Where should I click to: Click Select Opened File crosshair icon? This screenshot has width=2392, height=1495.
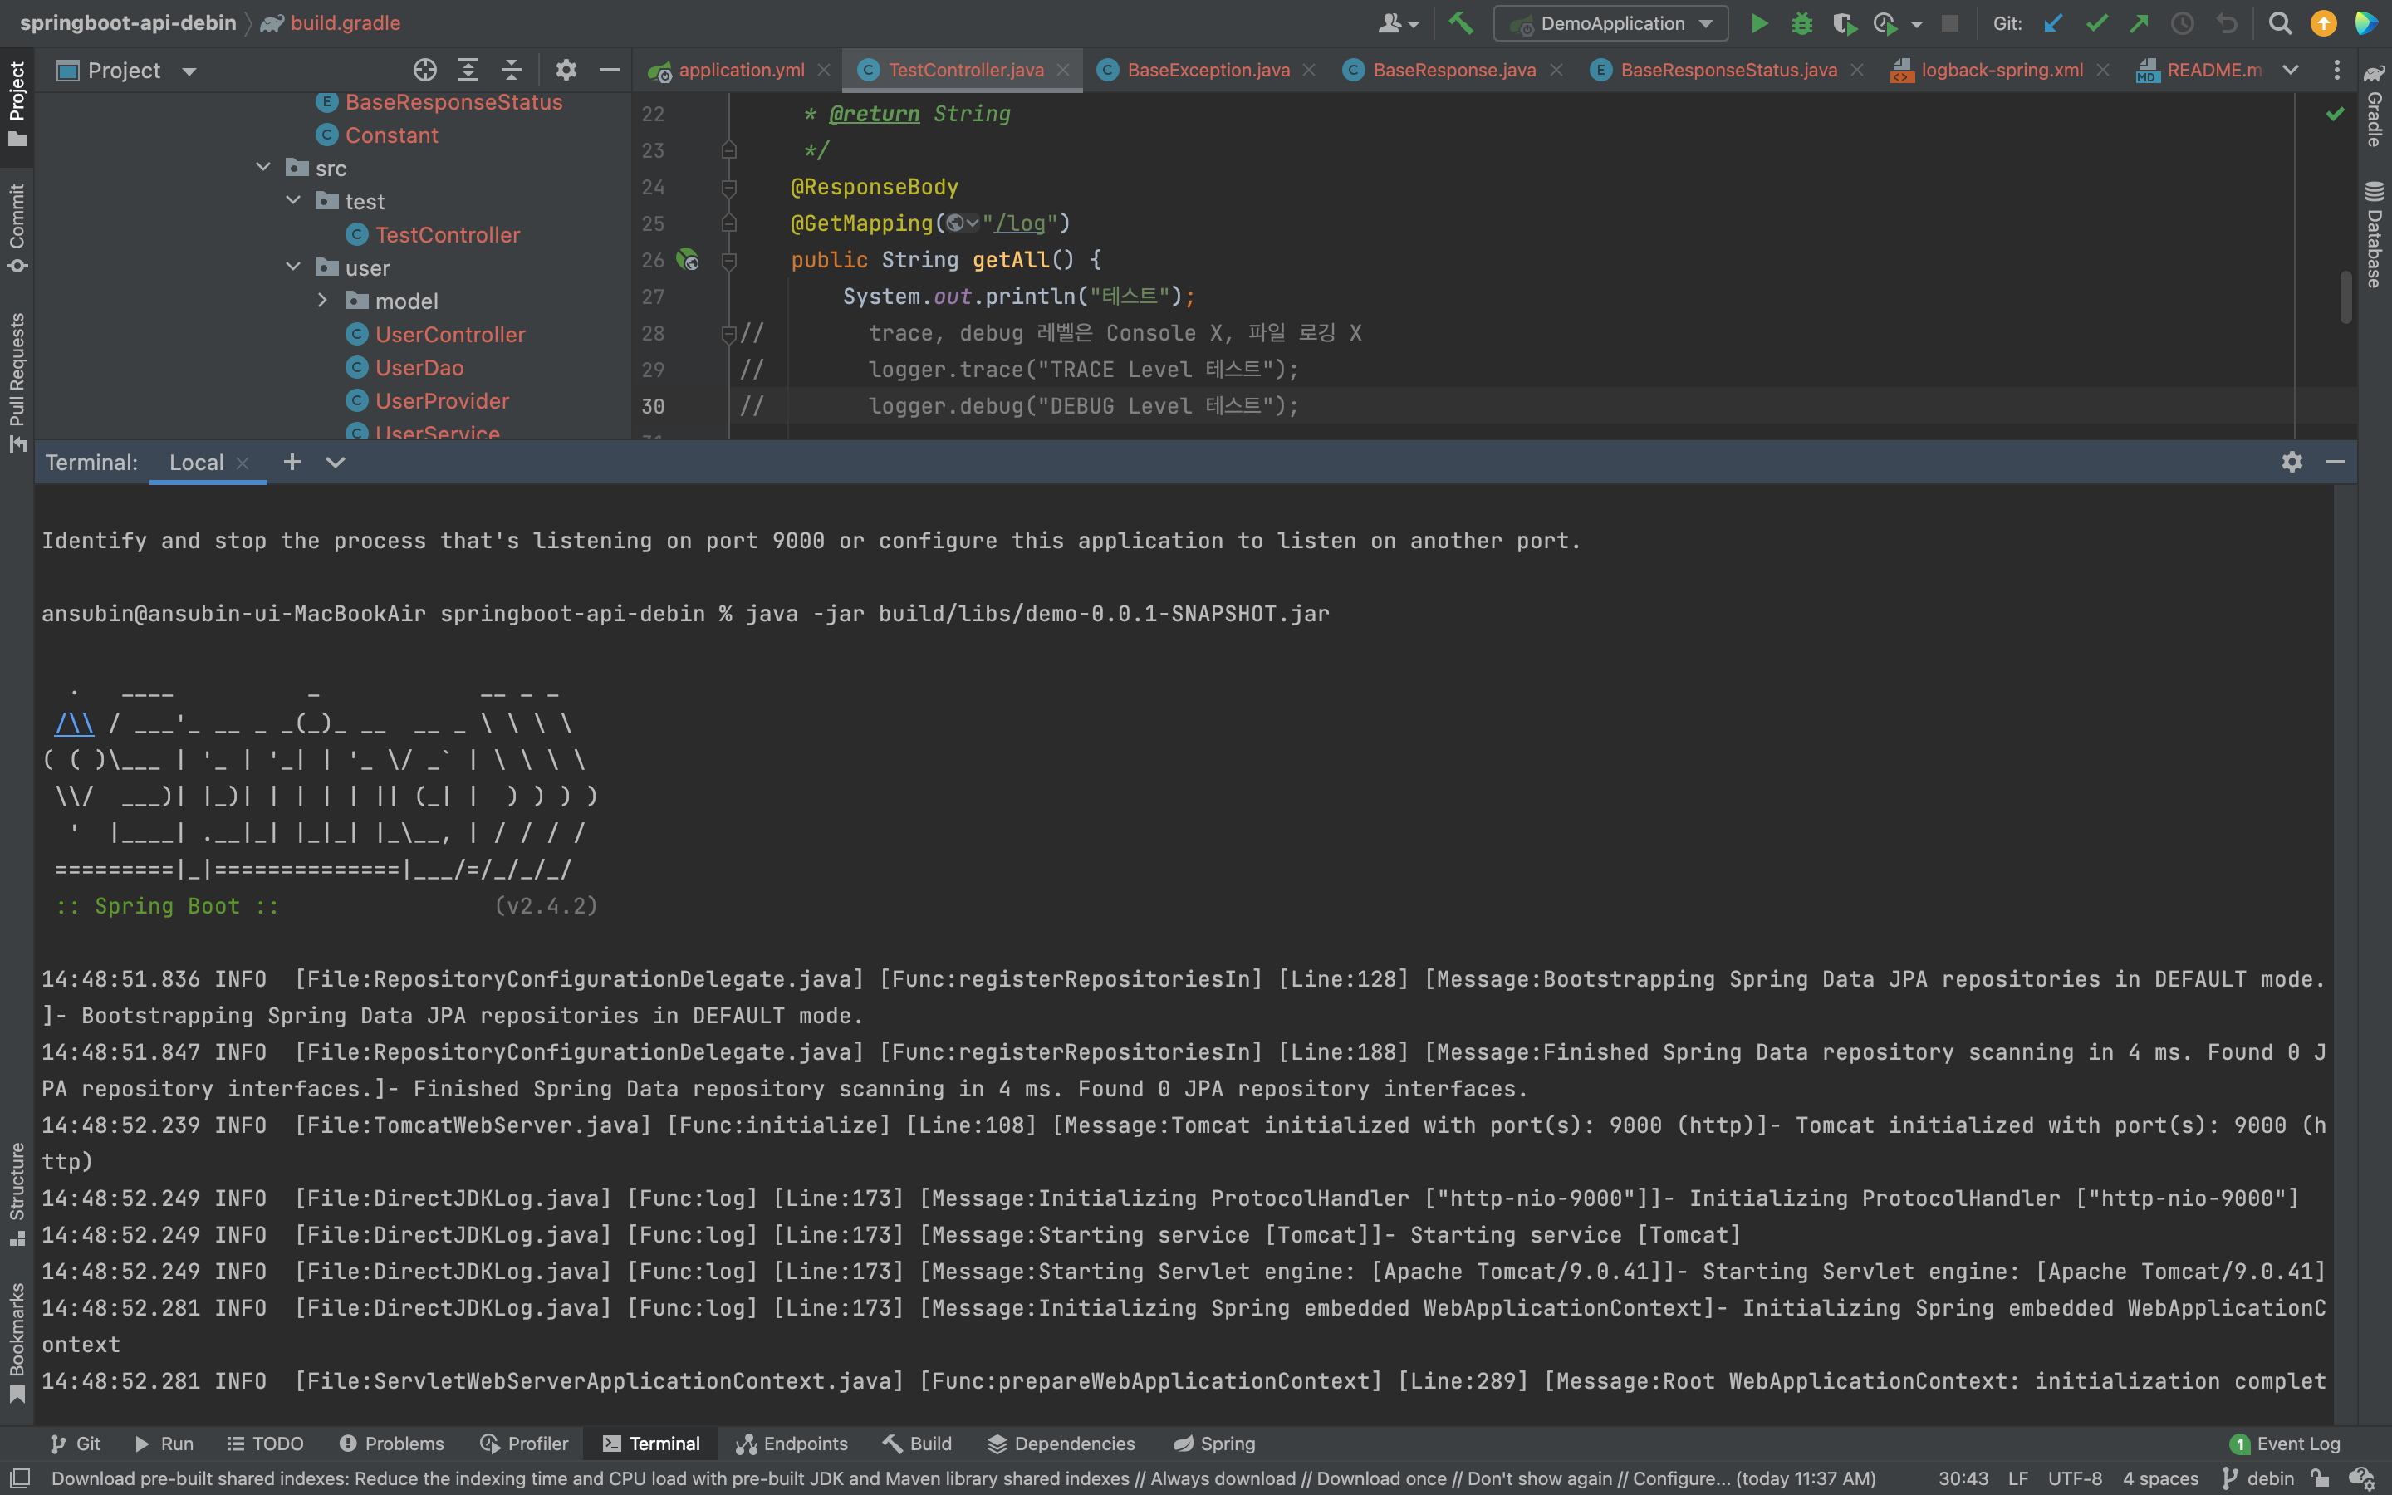425,71
